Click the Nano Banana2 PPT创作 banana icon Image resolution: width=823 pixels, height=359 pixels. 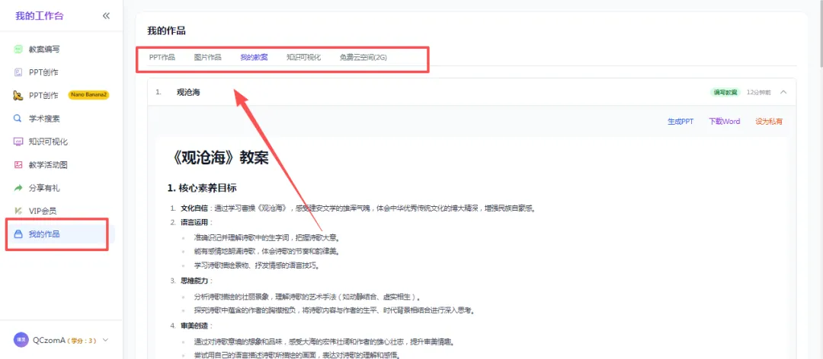(x=18, y=95)
